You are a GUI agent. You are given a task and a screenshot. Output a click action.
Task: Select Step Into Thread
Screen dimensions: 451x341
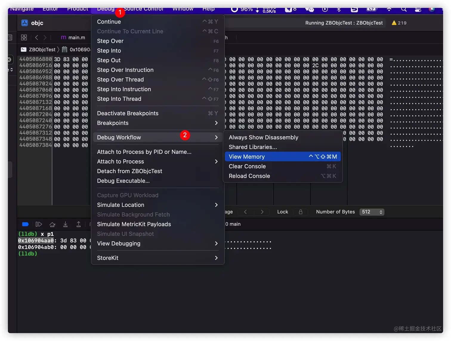(158, 99)
